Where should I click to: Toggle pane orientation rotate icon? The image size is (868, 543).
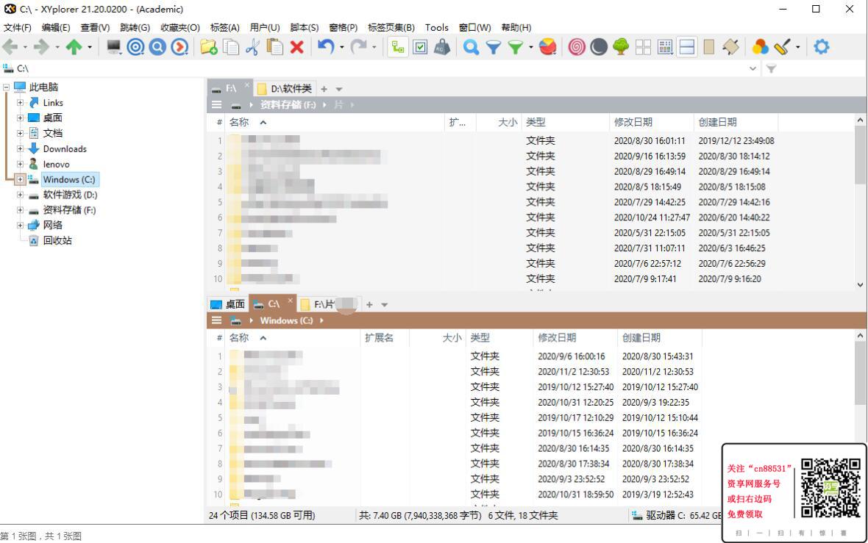click(730, 47)
